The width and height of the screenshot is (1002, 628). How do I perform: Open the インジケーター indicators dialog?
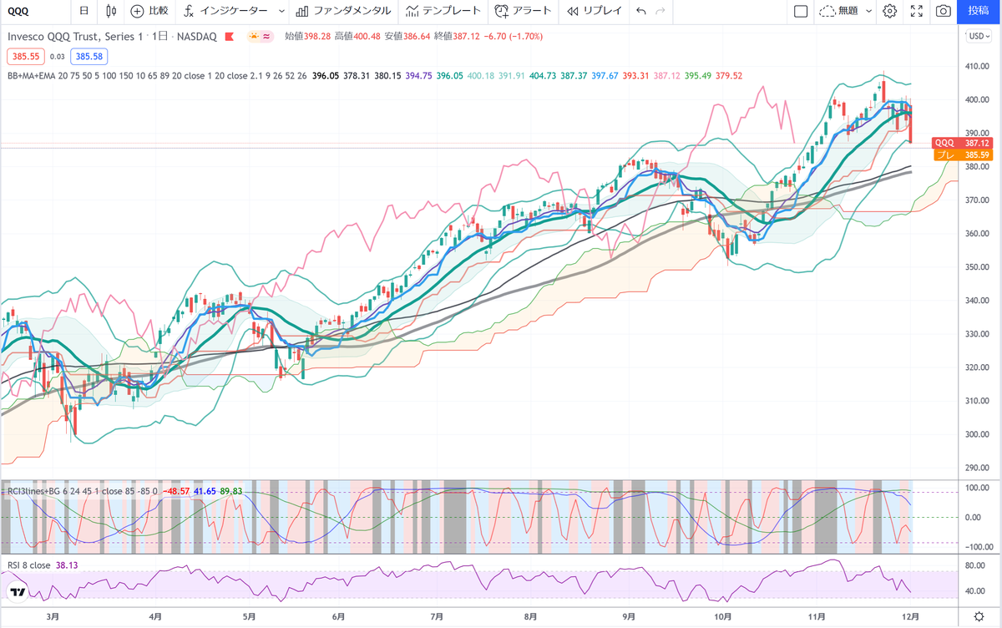coord(226,11)
